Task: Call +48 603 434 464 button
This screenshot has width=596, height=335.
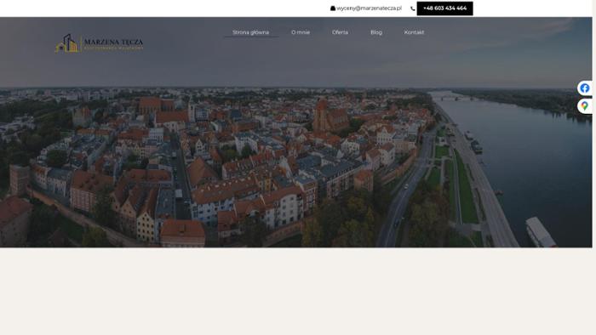Action: (444, 9)
